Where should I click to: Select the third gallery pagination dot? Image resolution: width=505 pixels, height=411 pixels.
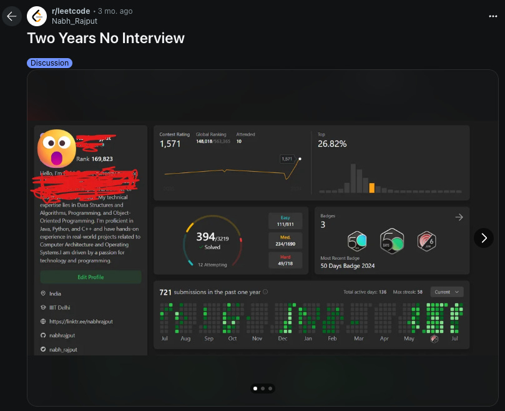[270, 389]
